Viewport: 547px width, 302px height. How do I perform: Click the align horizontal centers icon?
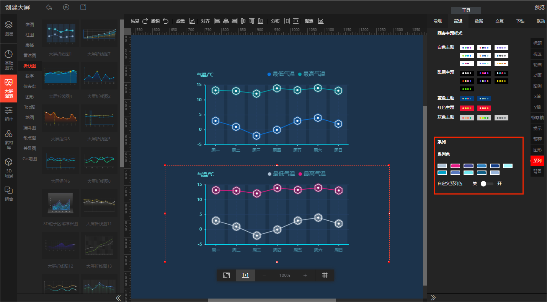click(x=226, y=21)
